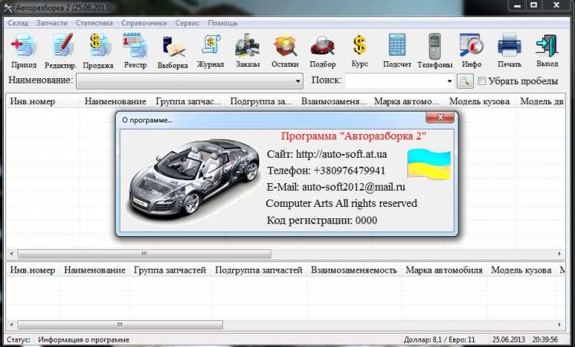Close the О программе dialog

[440, 117]
